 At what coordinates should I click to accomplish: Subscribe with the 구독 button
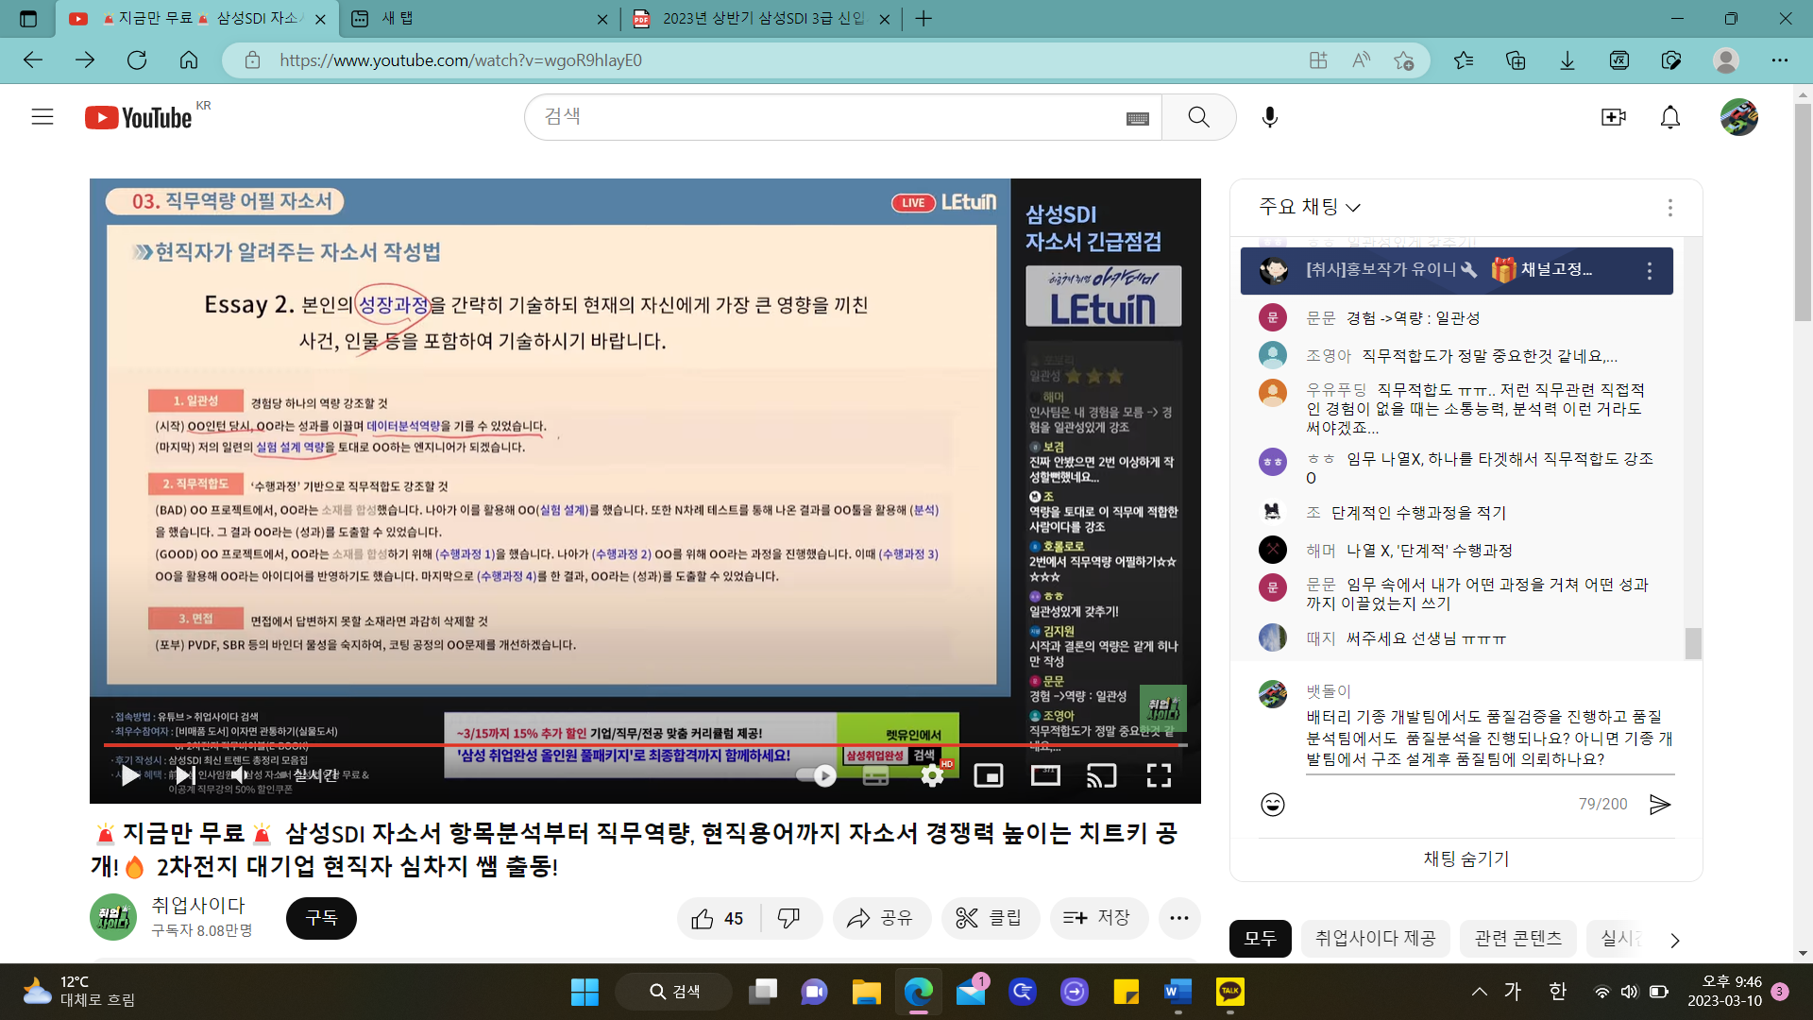[x=321, y=918]
